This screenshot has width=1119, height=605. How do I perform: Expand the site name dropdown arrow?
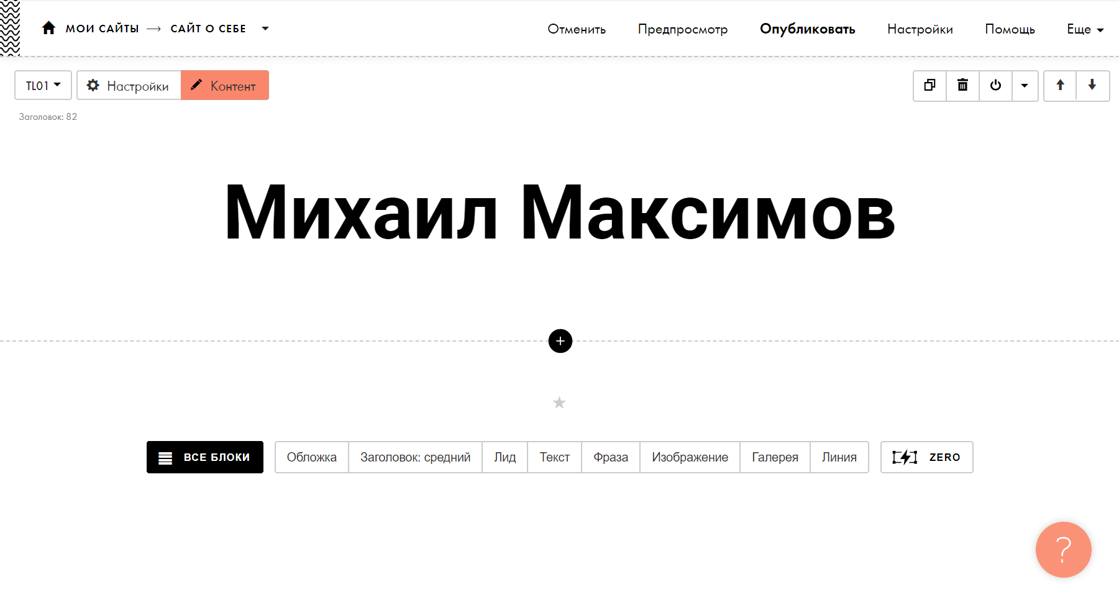(x=265, y=29)
